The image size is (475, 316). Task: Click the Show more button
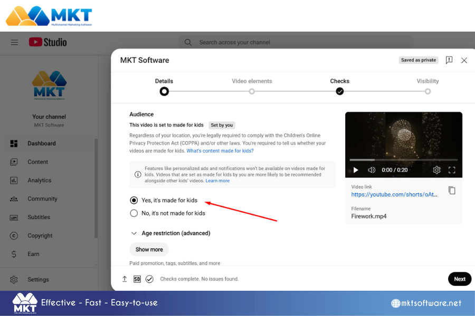(x=149, y=250)
